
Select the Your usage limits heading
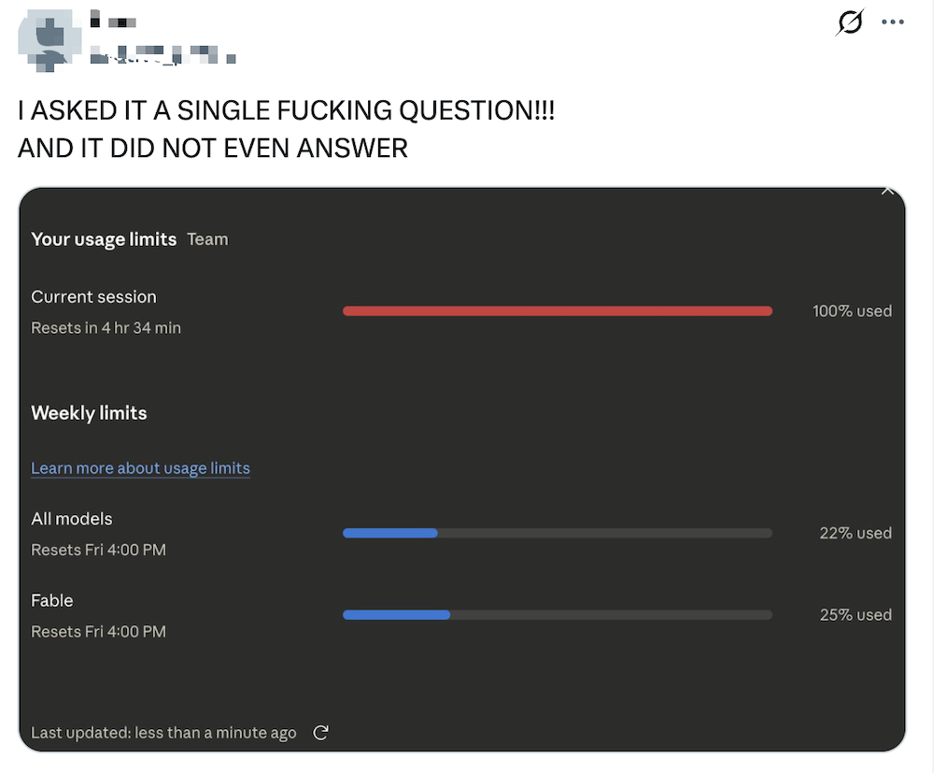tap(104, 239)
